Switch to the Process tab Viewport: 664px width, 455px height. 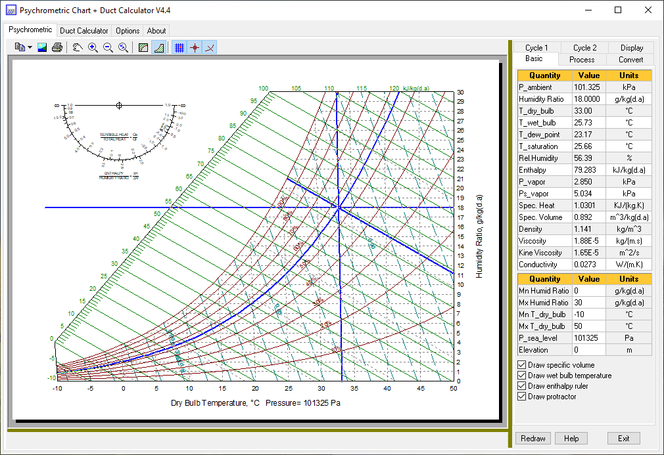tap(582, 60)
